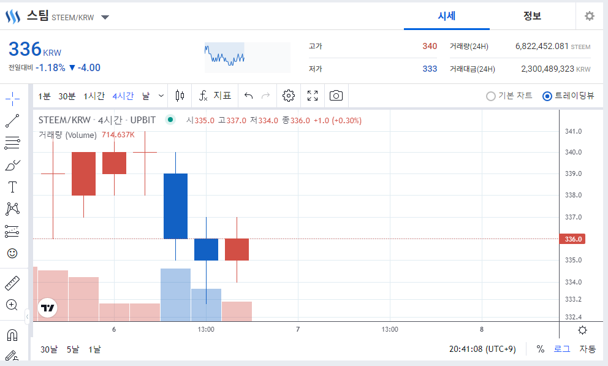Select the 날 daily interval
This screenshot has height=366, width=608.
146,96
